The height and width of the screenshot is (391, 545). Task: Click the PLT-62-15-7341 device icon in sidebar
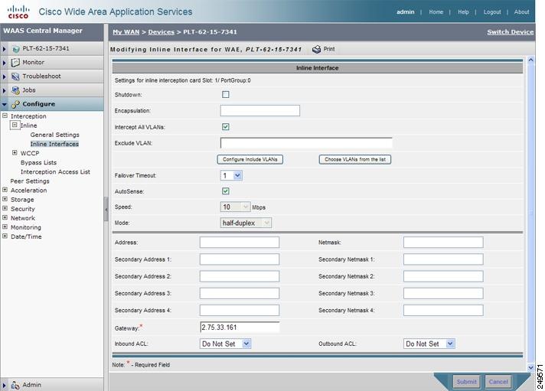(x=16, y=49)
